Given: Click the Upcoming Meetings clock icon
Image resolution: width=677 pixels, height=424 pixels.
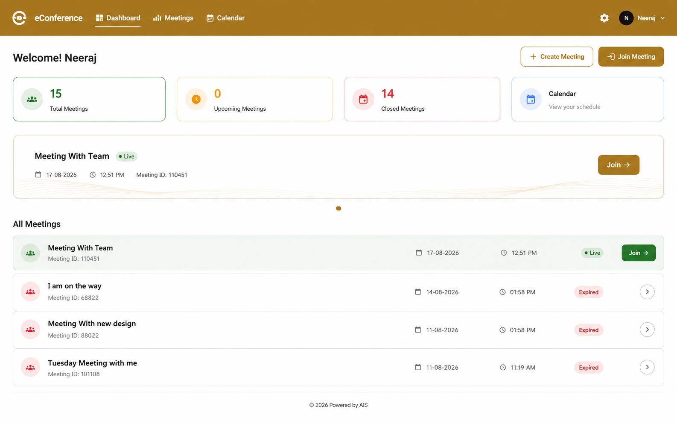Looking at the screenshot, I should click(196, 99).
